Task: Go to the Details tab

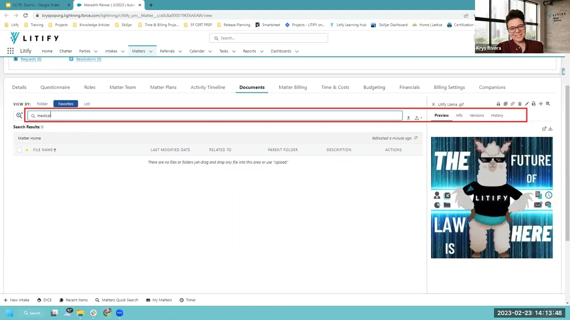Action: coord(19,88)
